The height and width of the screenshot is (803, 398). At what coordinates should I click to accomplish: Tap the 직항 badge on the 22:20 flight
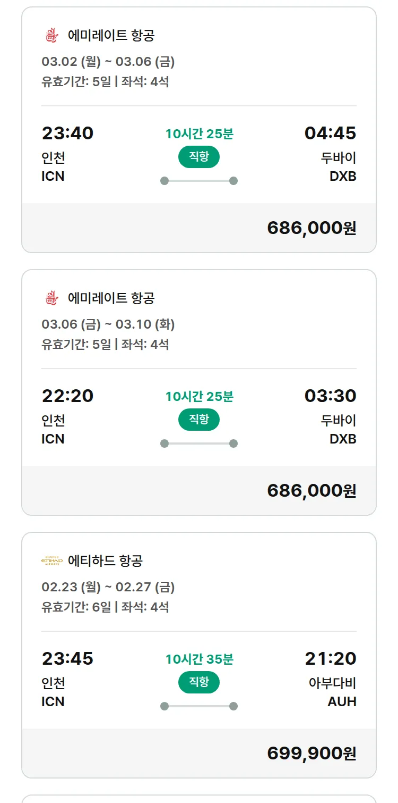click(x=198, y=420)
